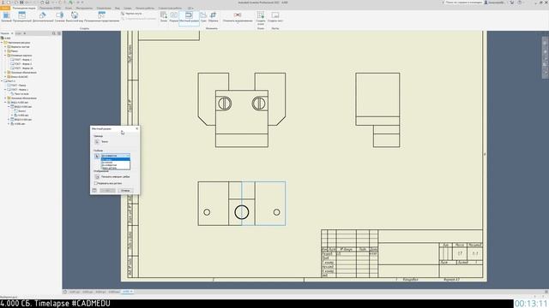The width and height of the screenshot is (549, 308).
Task: Click the home icon in document tab bar
Action: [65, 292]
